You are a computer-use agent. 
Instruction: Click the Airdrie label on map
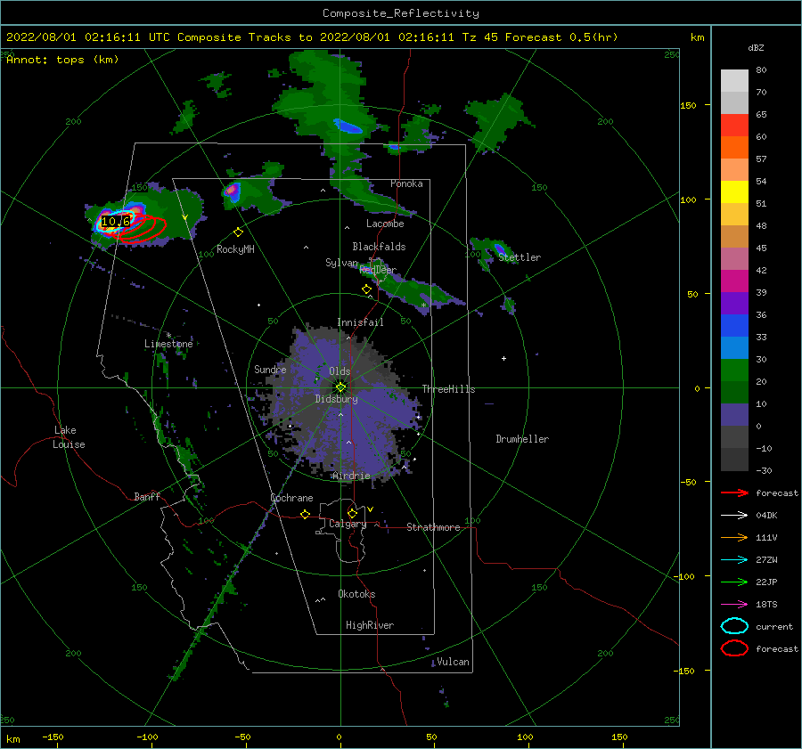click(x=351, y=476)
